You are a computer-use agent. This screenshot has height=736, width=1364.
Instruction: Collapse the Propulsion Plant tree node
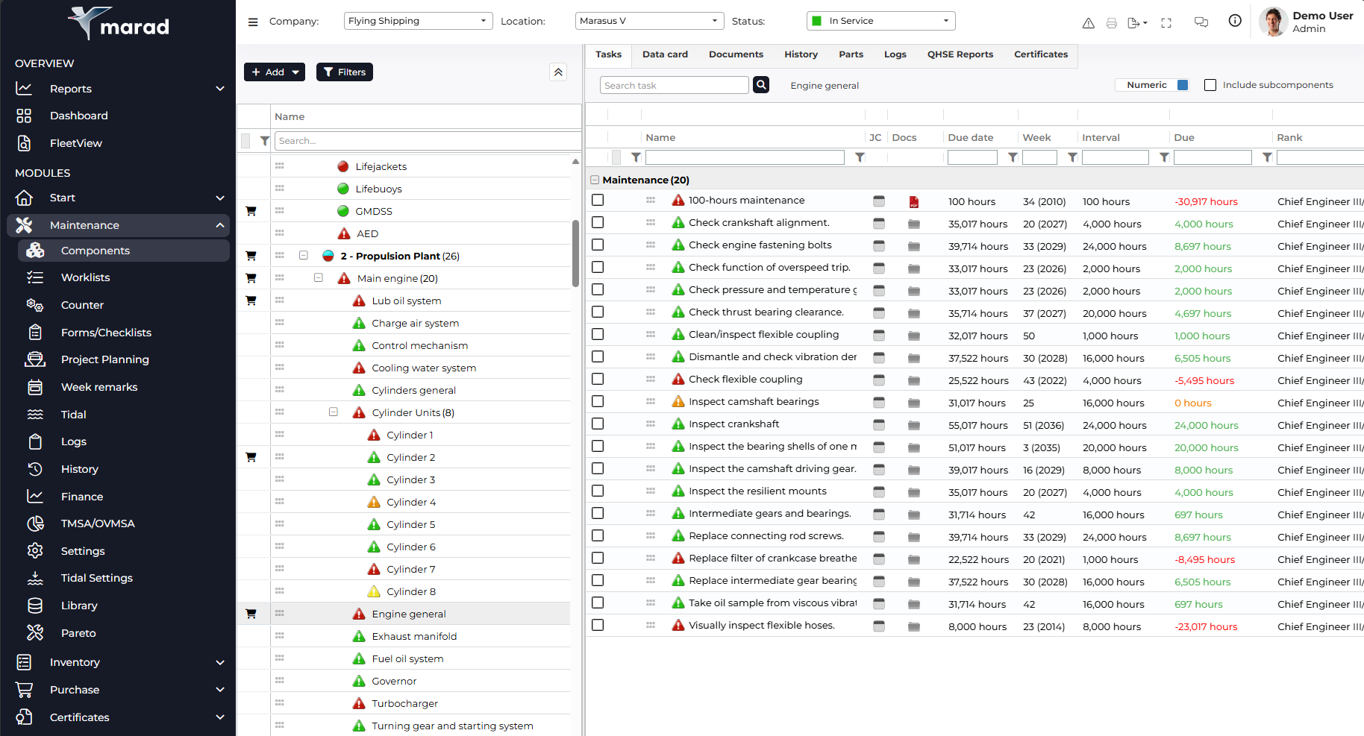coord(304,255)
